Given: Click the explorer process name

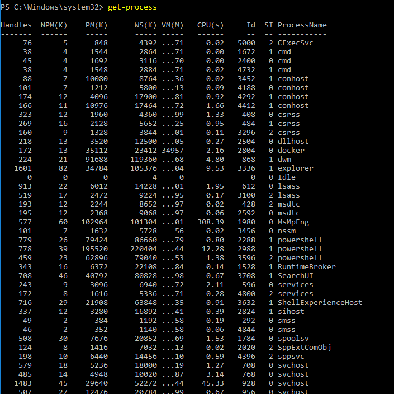Looking at the screenshot, I should pyautogui.click(x=296, y=168).
